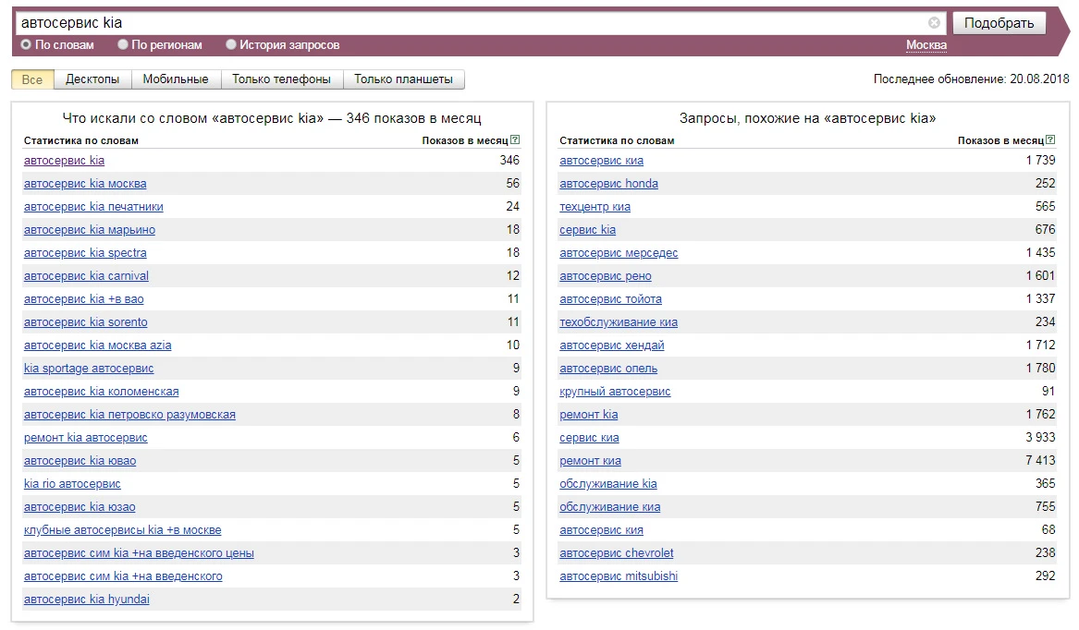Select the 'По словам' radio button
Screen dimensions: 1079x630
26,45
